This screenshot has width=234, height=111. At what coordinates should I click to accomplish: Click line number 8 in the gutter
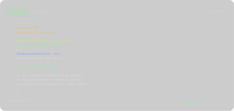coord(12,54)
